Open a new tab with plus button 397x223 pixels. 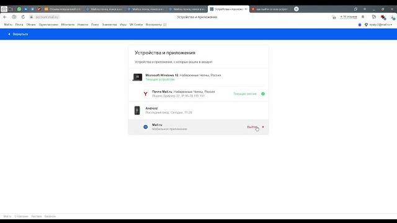tap(297, 9)
